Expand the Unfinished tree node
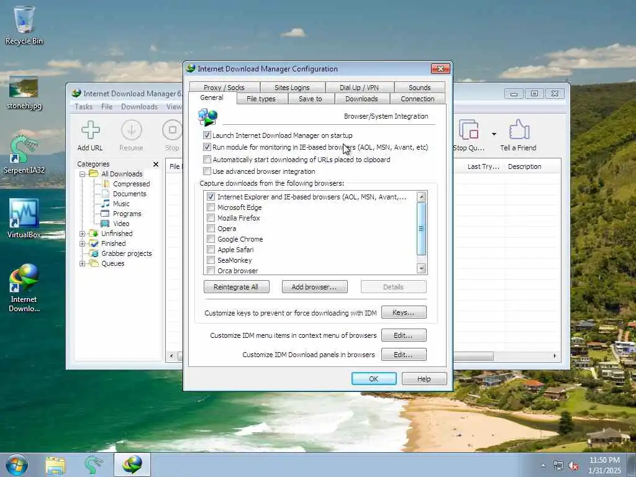Screen dimensions: 636x477 [83, 234]
